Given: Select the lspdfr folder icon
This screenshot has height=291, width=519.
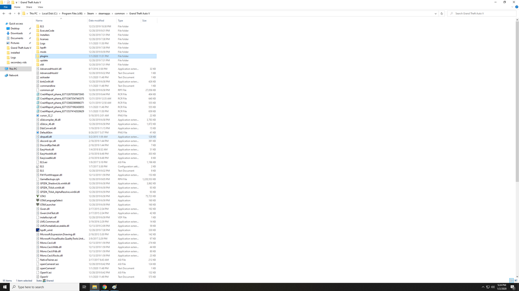Looking at the screenshot, I should [37, 48].
